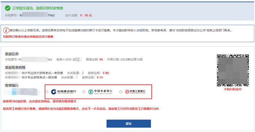
Task: Click the 票据收费明细 section heading
Action: pyautogui.click(x=15, y=67)
